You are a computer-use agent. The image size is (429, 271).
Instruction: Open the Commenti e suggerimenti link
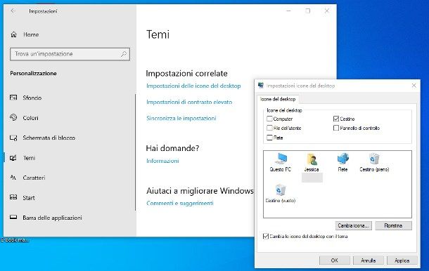click(180, 204)
